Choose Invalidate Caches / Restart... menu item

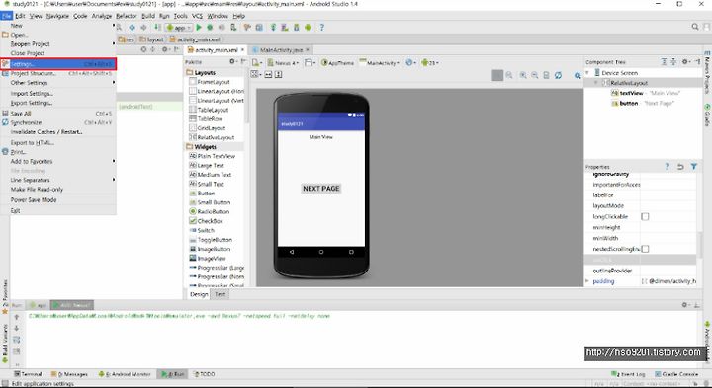coord(58,132)
